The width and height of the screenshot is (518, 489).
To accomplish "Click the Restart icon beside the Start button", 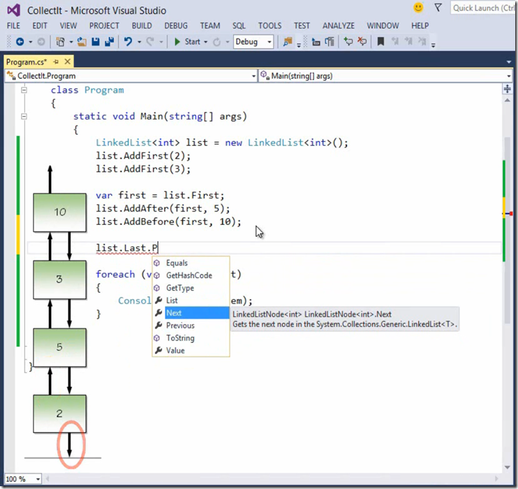I will 216,42.
